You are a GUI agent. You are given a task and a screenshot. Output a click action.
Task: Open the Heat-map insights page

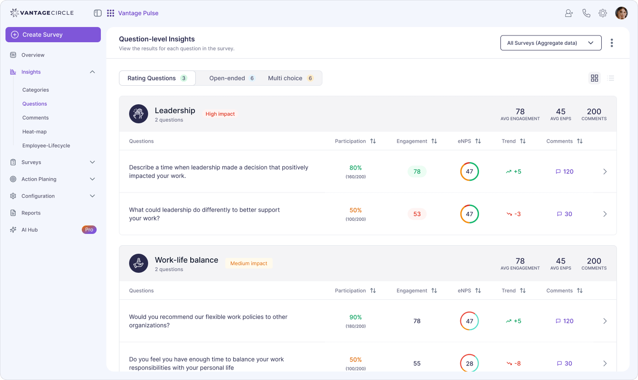[35, 132]
